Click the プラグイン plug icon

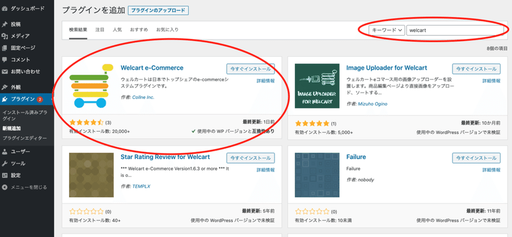click(4, 99)
